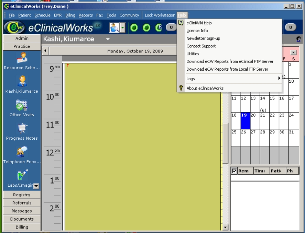The image size is (305, 233).
Task: Close the open Help menu
Action: 182,15
